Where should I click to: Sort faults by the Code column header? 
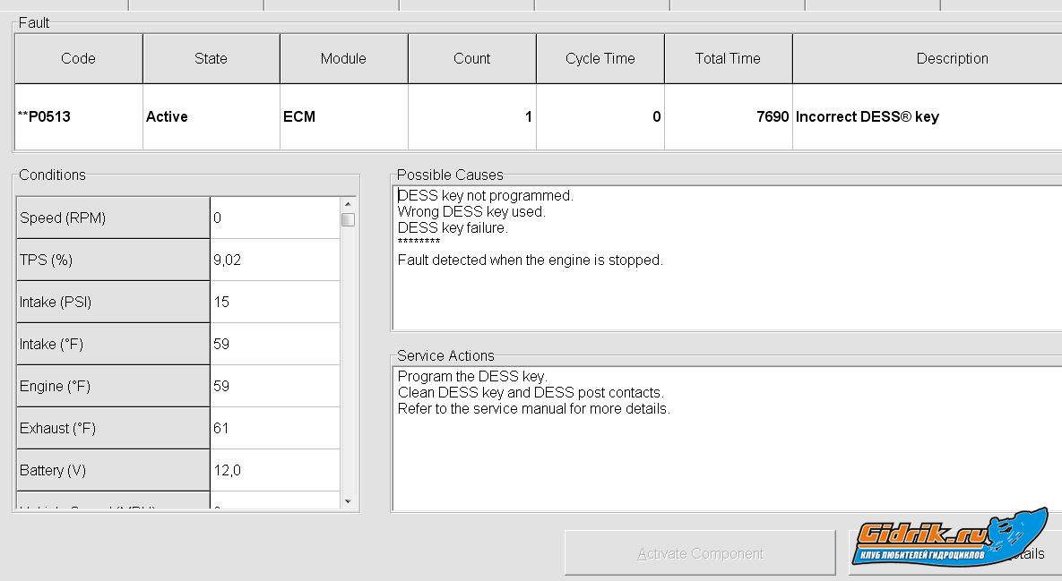(78, 59)
